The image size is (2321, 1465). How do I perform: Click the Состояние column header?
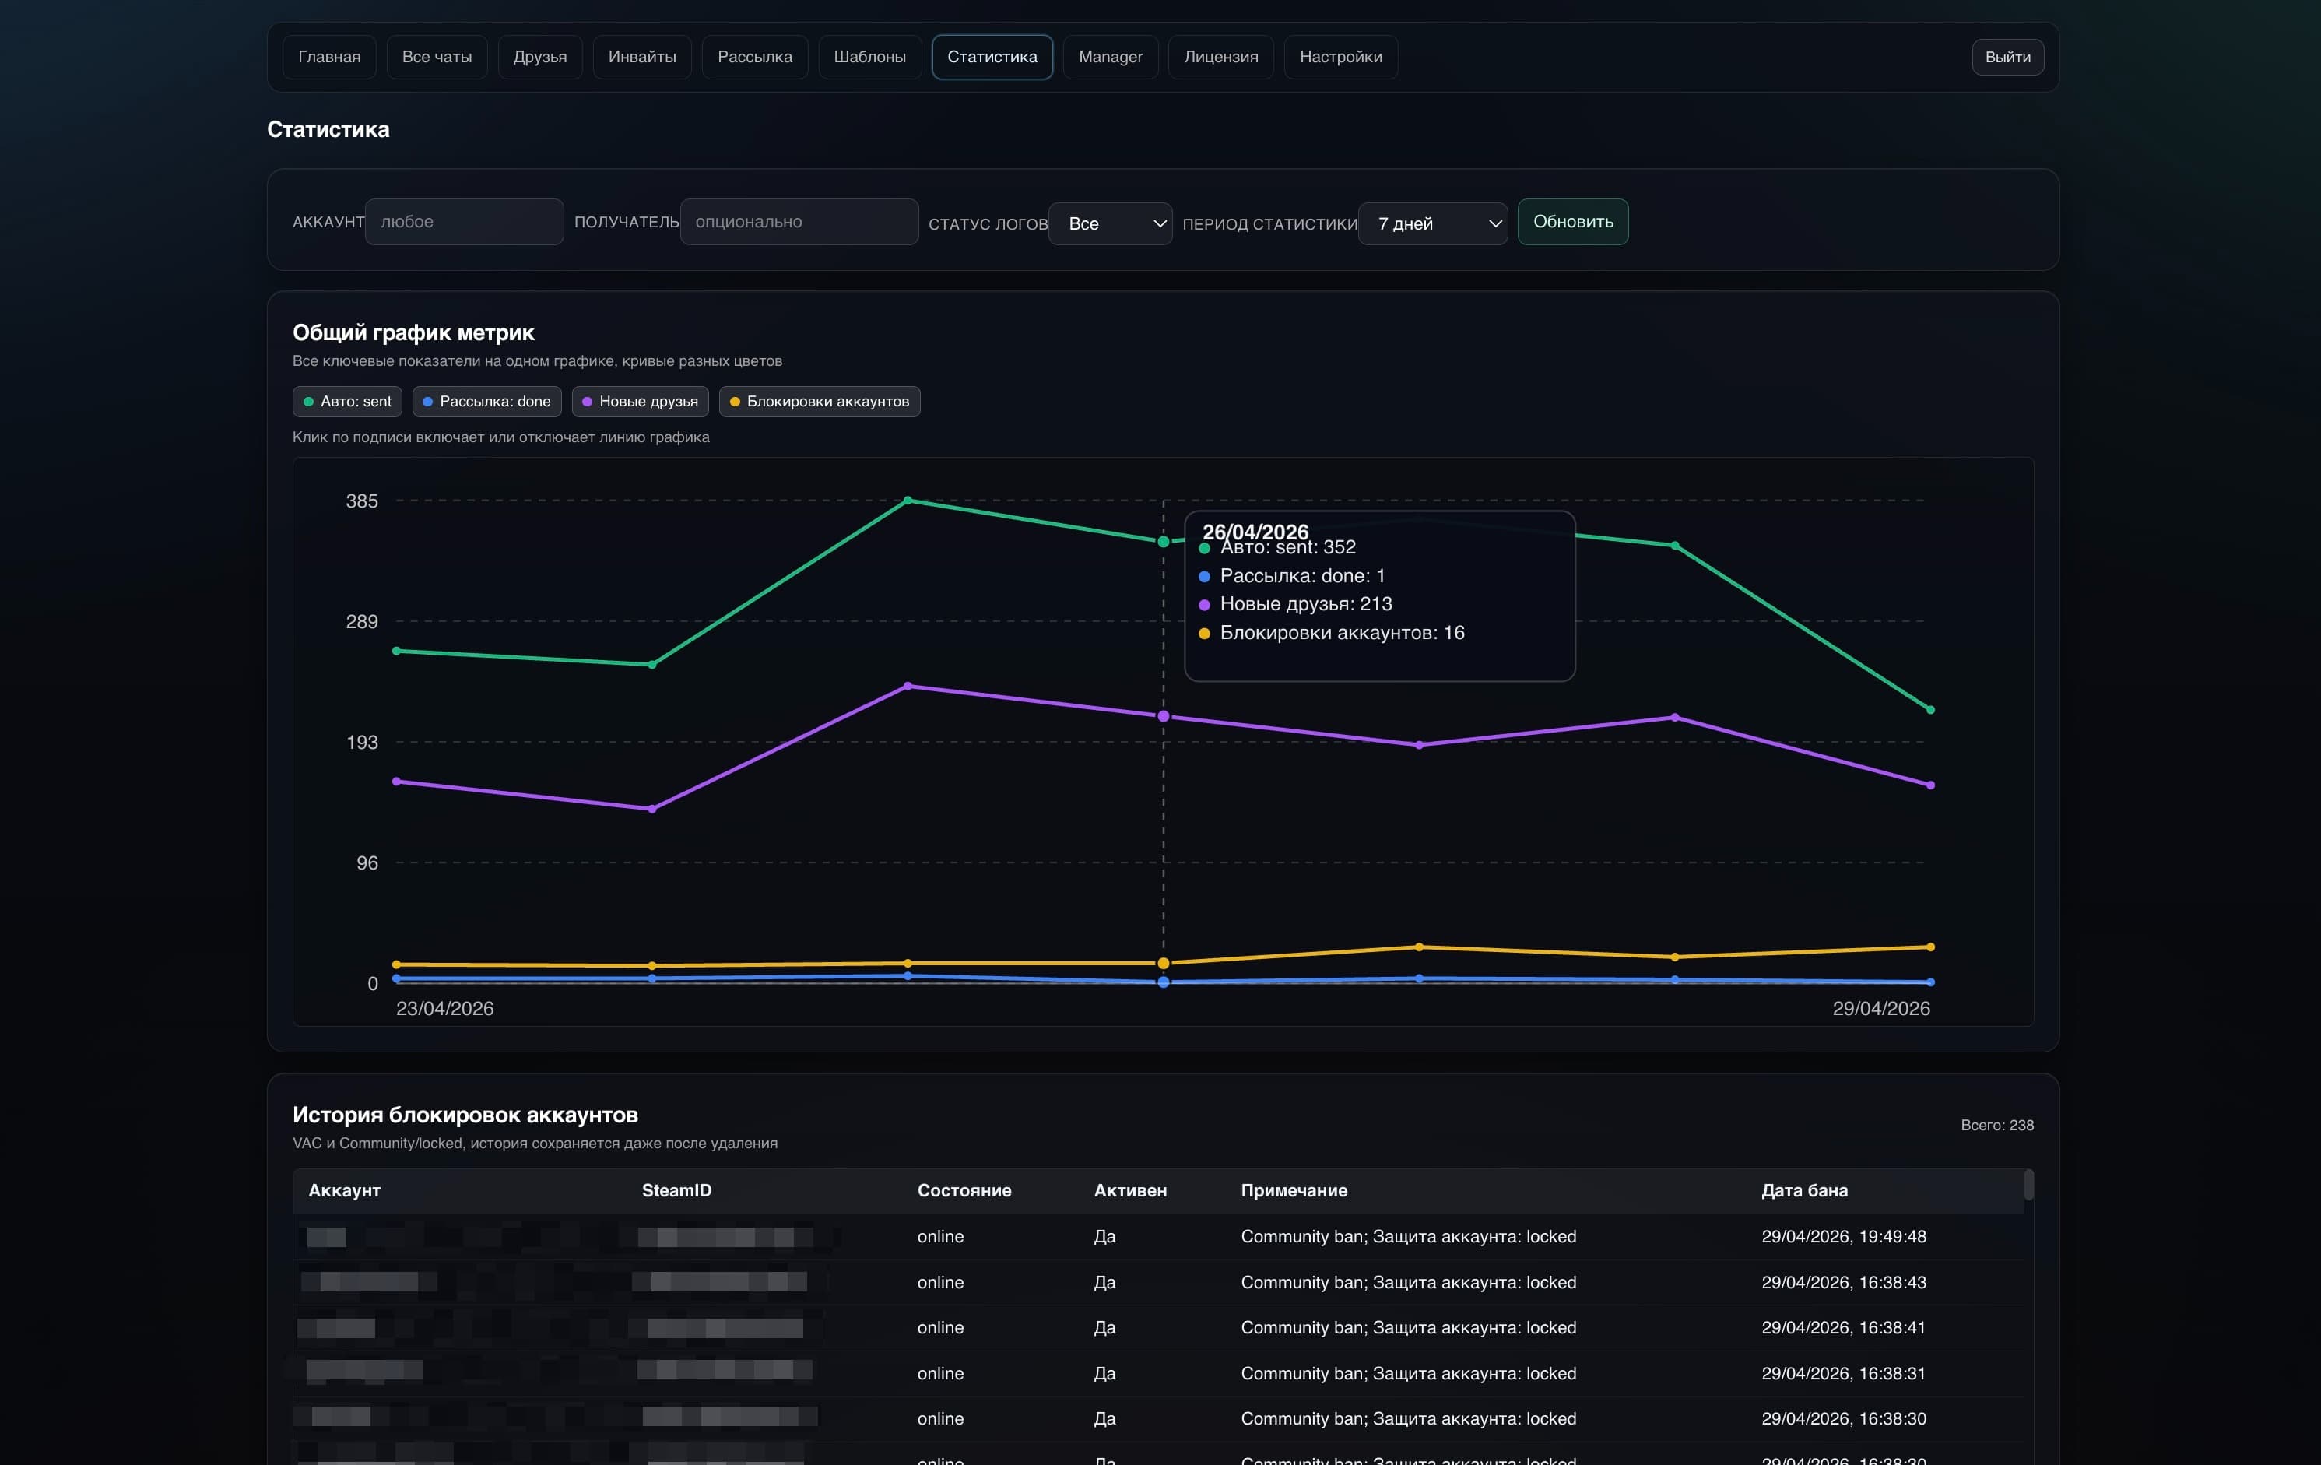pyautogui.click(x=964, y=1190)
